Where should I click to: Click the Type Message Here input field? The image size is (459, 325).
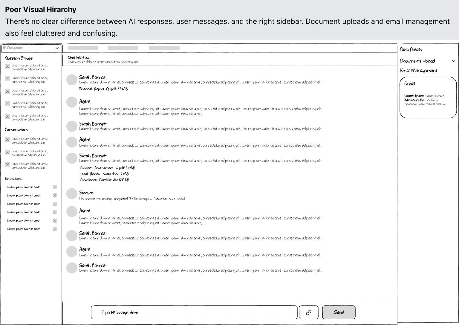coord(194,312)
